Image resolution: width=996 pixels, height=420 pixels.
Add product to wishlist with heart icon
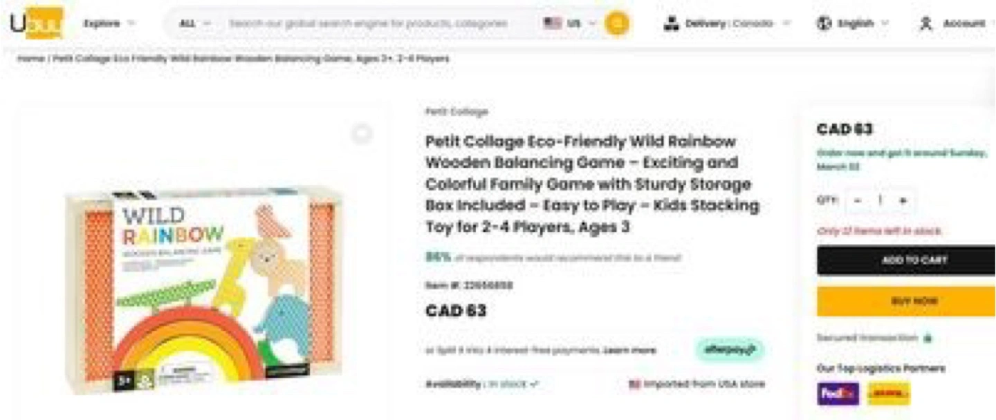[362, 134]
